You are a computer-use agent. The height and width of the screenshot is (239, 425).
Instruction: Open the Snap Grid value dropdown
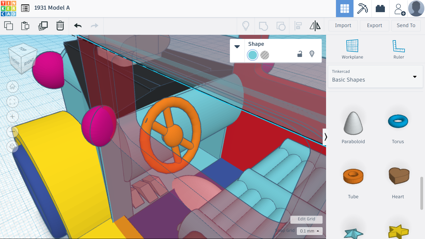click(309, 231)
